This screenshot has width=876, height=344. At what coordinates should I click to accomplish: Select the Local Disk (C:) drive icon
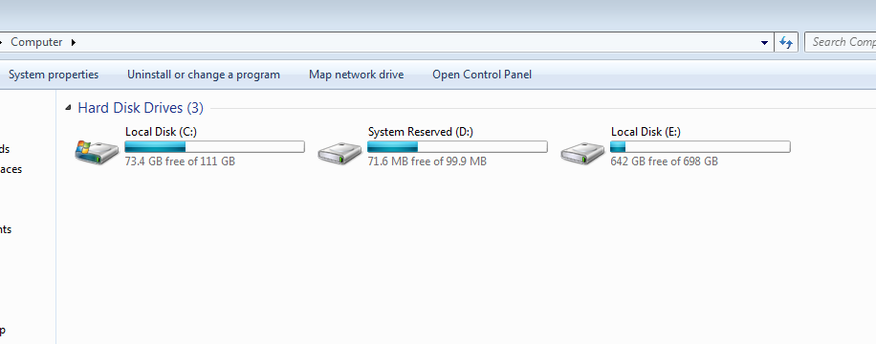coord(98,152)
